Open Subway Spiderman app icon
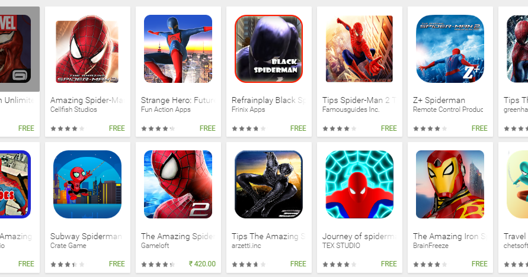 coord(87,184)
